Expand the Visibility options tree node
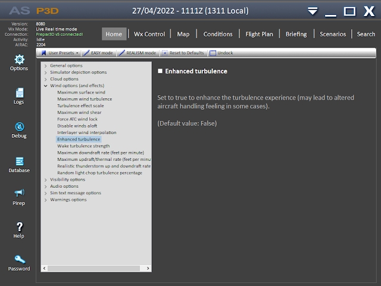This screenshot has height=286, width=381. point(46,179)
